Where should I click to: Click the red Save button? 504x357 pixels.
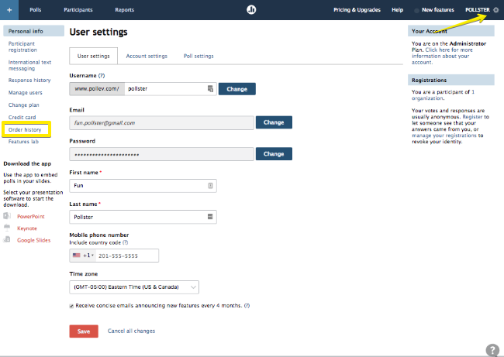point(84,331)
